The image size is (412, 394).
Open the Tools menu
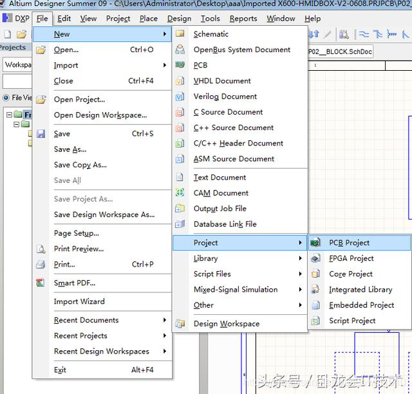point(211,19)
